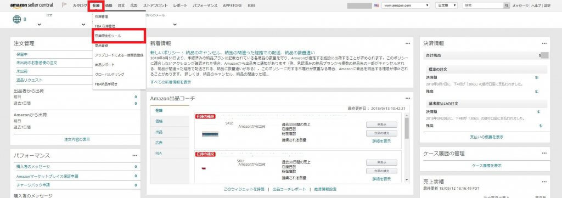Open 新着情報 widget options ellipsis
This screenshot has height=198, width=562.
click(x=408, y=43)
